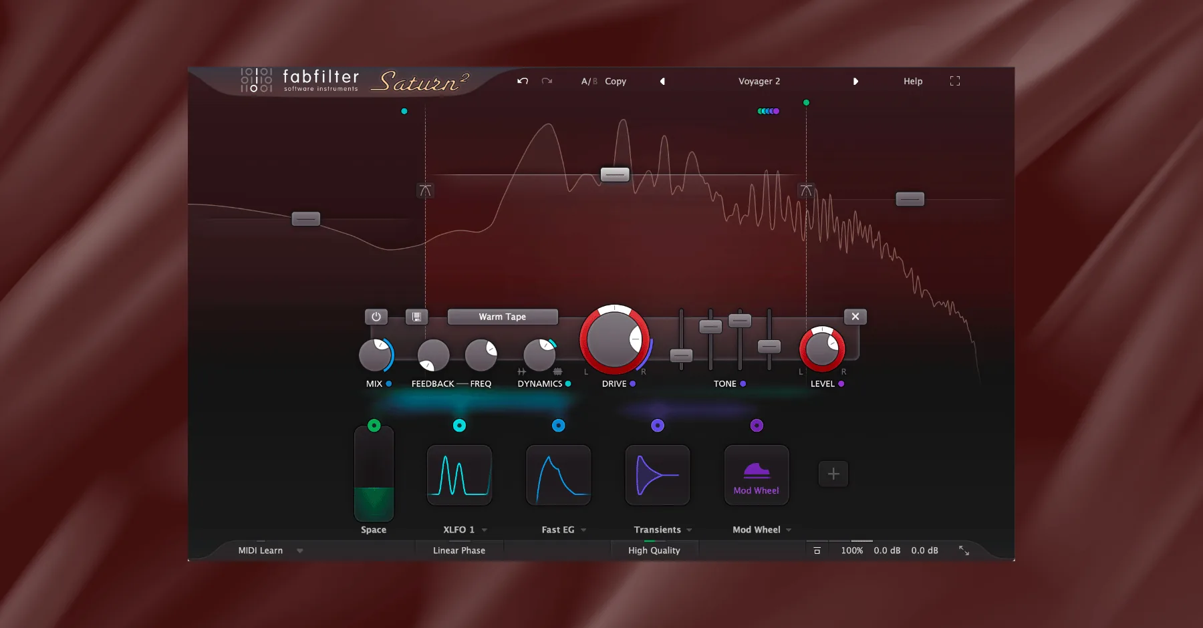Toggle band power button
Screen dimensions: 1203x628
pos(376,317)
